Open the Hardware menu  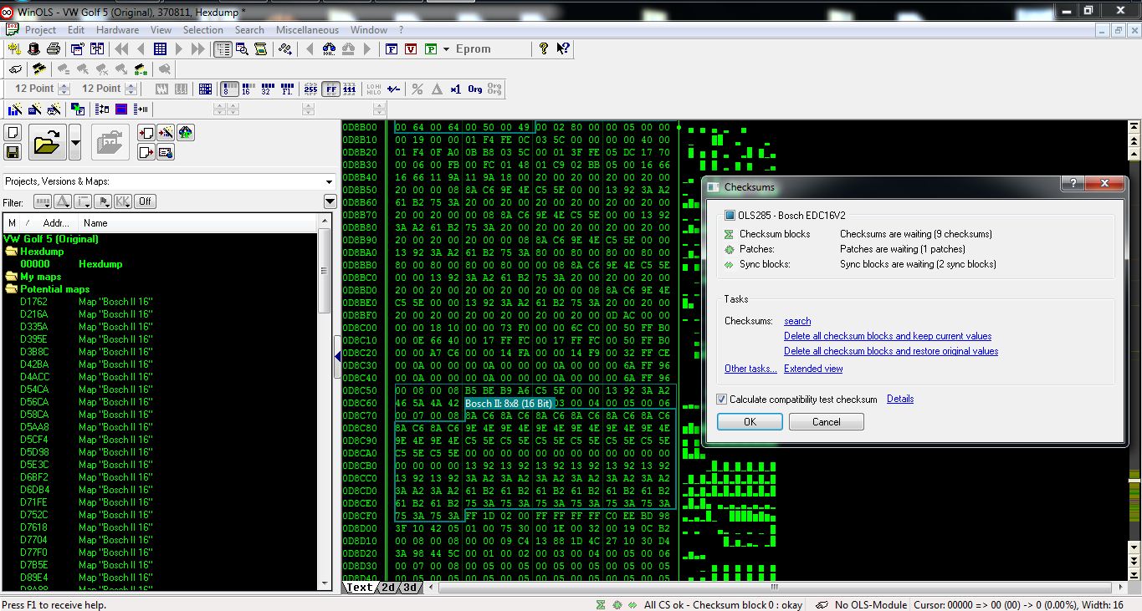(x=117, y=30)
